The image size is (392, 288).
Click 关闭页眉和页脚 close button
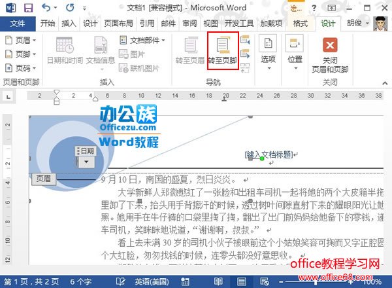click(330, 55)
